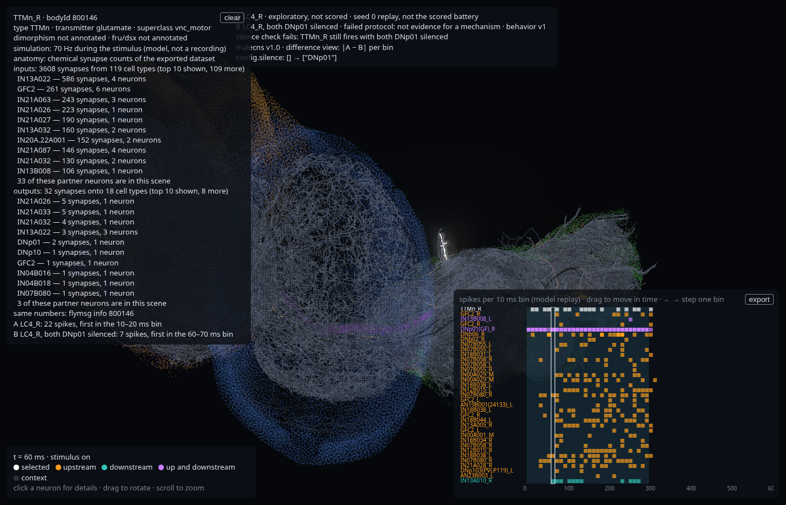Click the 'IN20A.22A001 — 152 synapses' input row
The height and width of the screenshot is (505, 786).
(x=89, y=140)
